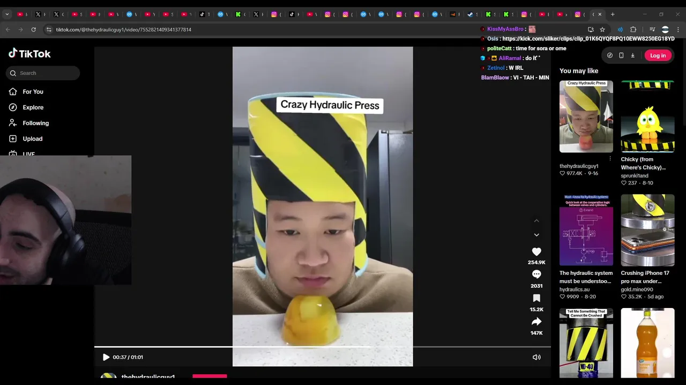Click the browser back arrow

pyautogui.click(x=8, y=29)
